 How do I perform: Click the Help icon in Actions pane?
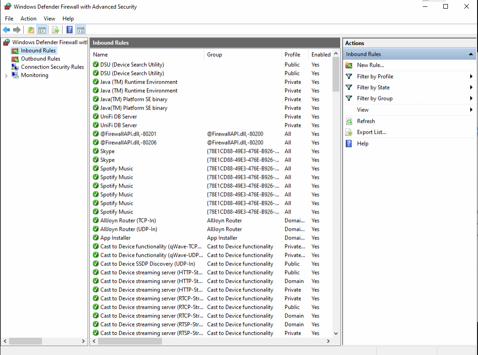(349, 144)
